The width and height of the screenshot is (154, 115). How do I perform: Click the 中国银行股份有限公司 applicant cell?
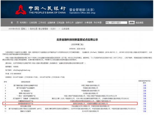coord(90,88)
